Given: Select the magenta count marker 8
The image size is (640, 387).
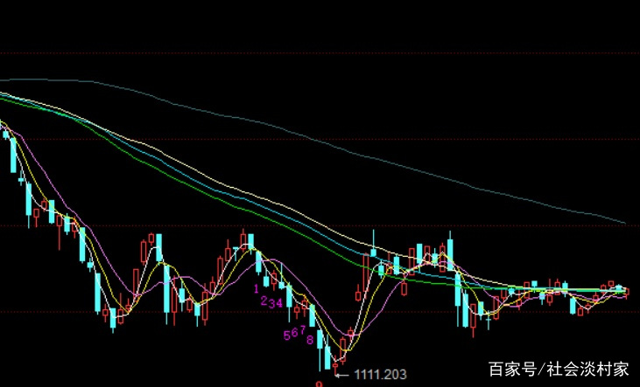Looking at the screenshot, I should coord(310,339).
